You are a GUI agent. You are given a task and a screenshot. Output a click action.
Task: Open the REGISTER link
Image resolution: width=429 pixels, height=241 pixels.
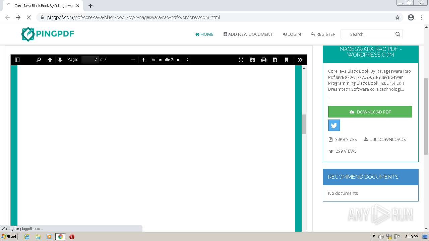point(323,34)
